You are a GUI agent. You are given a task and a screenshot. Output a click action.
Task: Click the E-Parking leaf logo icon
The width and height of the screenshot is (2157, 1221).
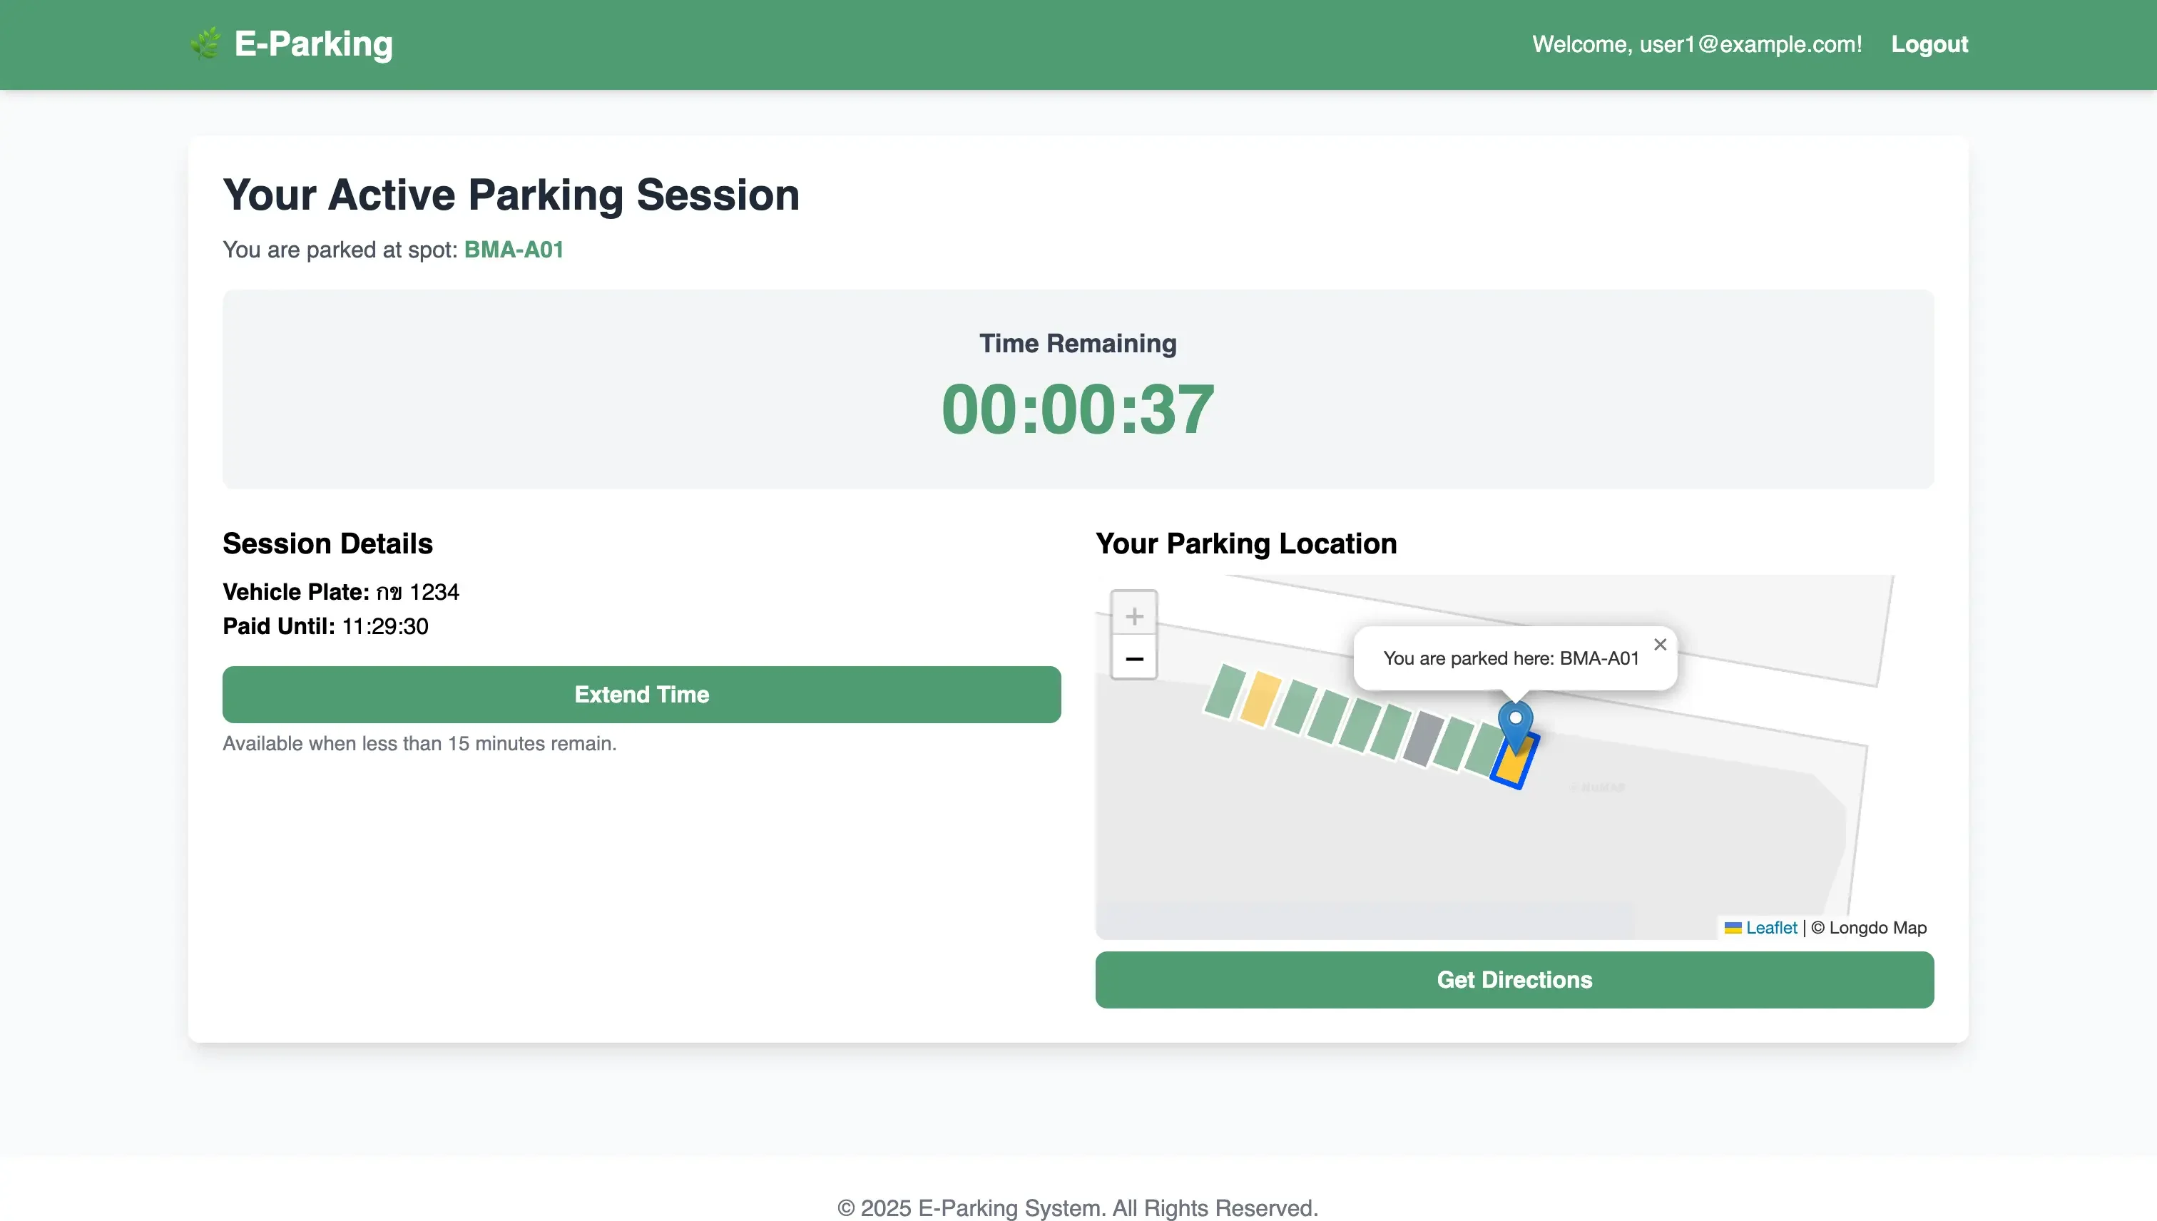(205, 44)
